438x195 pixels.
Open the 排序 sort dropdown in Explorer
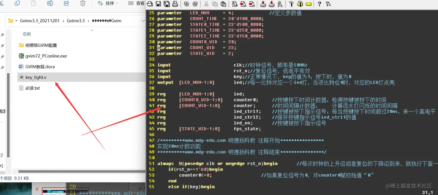tap(108, 3)
